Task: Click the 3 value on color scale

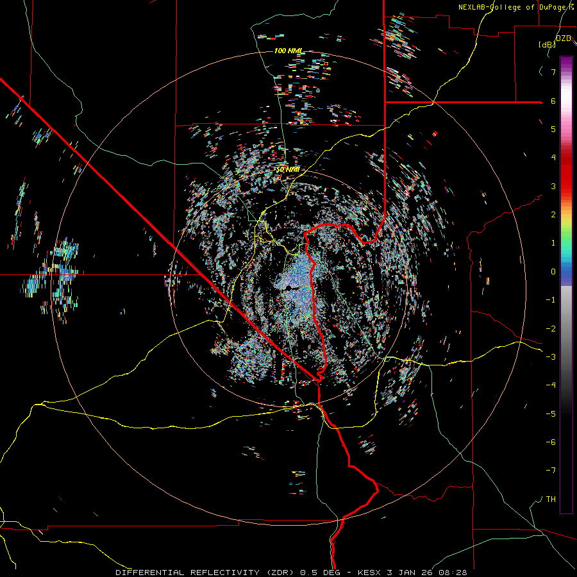Action: click(x=553, y=186)
